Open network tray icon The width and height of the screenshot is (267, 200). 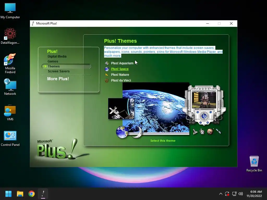[x=234, y=194]
